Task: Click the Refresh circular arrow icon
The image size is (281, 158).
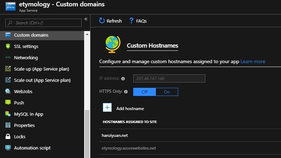Action: (x=102, y=21)
